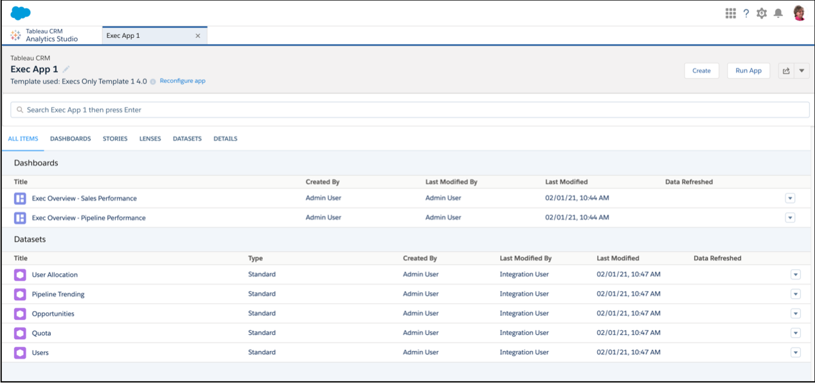815x383 pixels.
Task: Open the Notifications bell icon
Action: click(x=778, y=13)
